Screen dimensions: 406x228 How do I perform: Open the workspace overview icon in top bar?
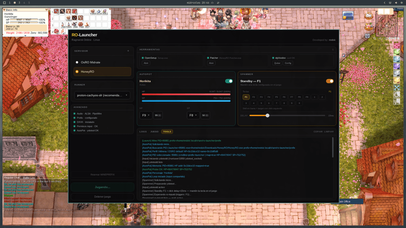4,3
